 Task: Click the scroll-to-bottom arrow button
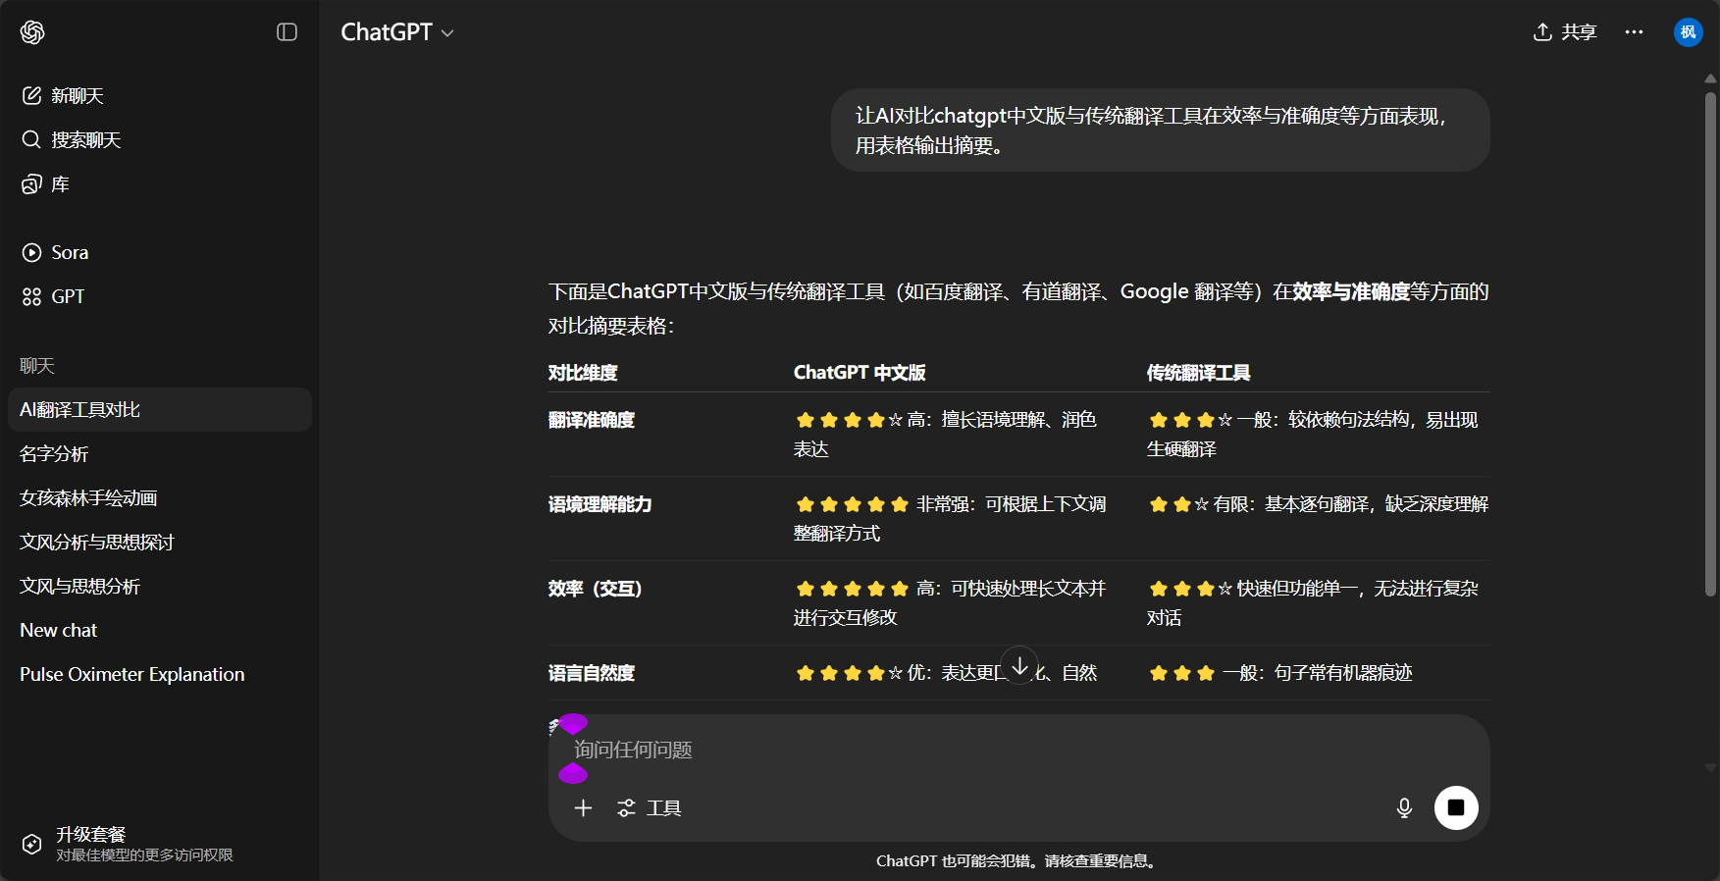[x=1019, y=665]
